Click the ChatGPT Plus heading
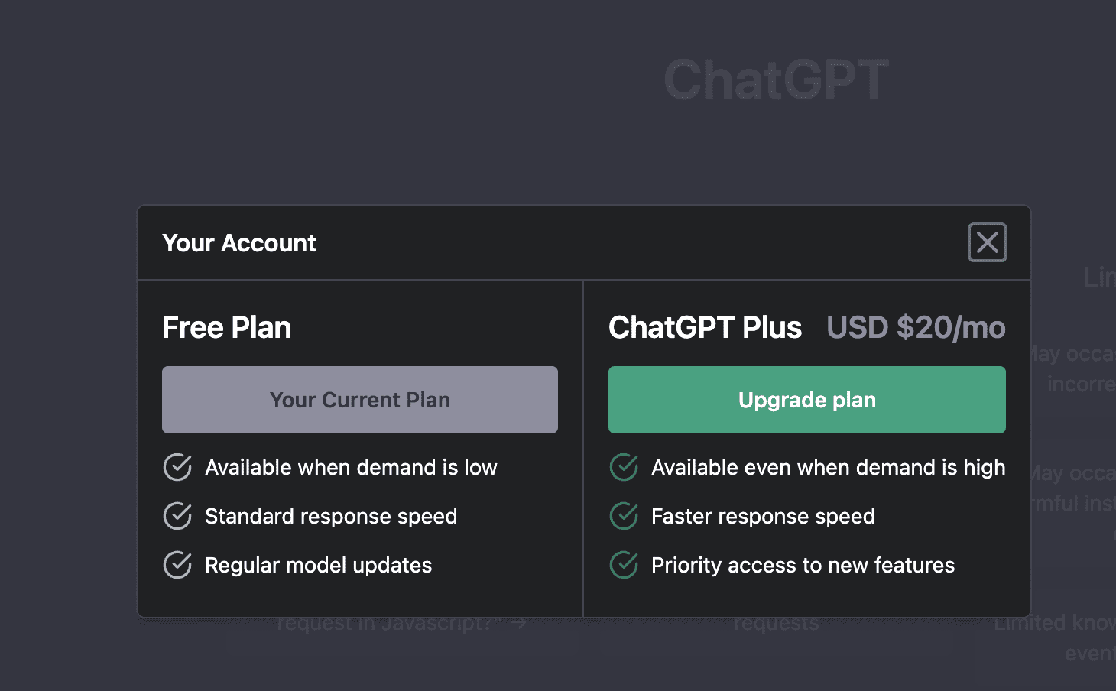 coord(705,327)
